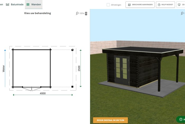Select the top-right canopy post in plan

click(72, 50)
